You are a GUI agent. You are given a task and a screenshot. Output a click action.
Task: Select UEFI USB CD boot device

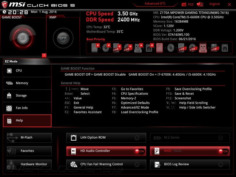coord(128,48)
